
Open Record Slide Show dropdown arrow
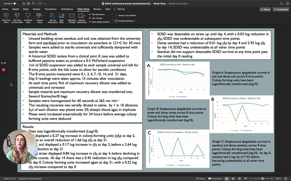point(85,16)
